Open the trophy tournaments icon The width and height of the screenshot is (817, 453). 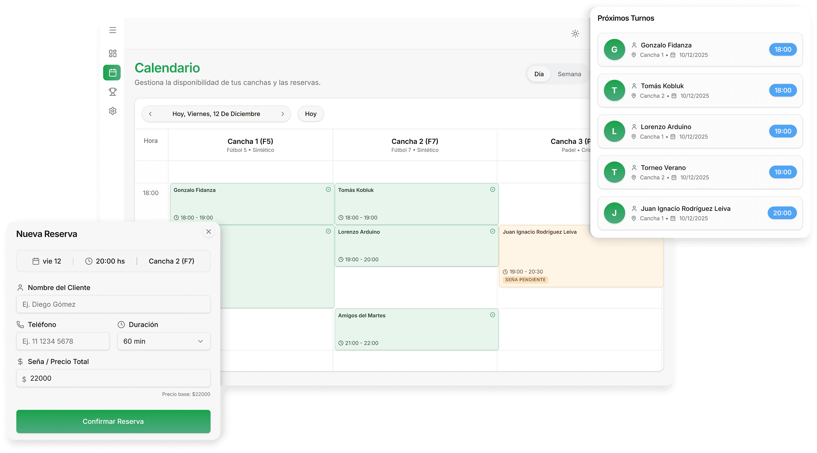point(112,92)
